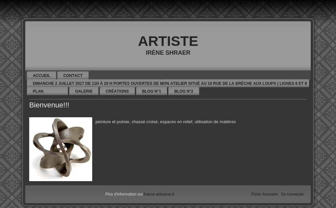Screen dimensions: 336x208
Task: Click the damask-patterned page background
Action: tap(11, 107)
